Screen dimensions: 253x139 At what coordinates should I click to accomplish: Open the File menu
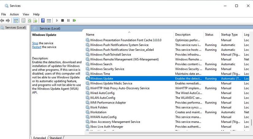[x=4, y=14]
